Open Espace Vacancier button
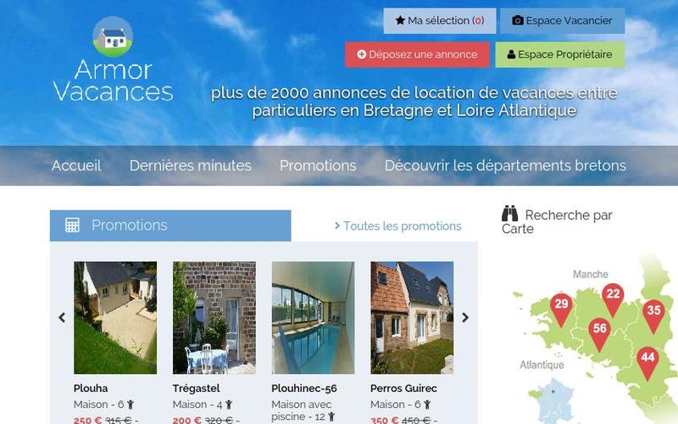Image resolution: width=678 pixels, height=424 pixels. point(562,20)
